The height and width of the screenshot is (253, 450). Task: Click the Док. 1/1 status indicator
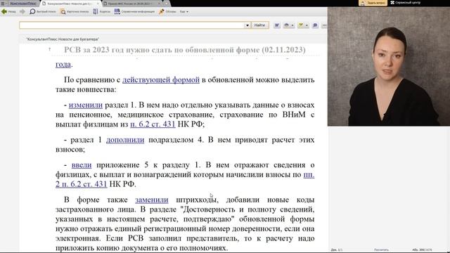click(x=337, y=250)
